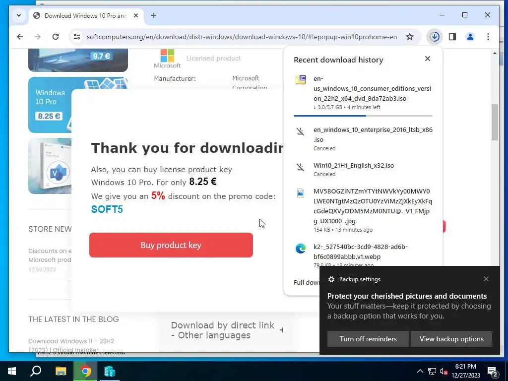Click the Microsoft logo on the page
The image size is (508, 381).
point(167,59)
